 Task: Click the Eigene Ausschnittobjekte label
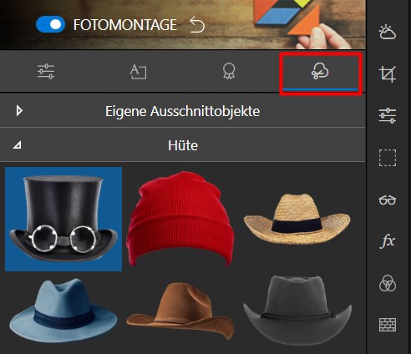[x=182, y=111]
